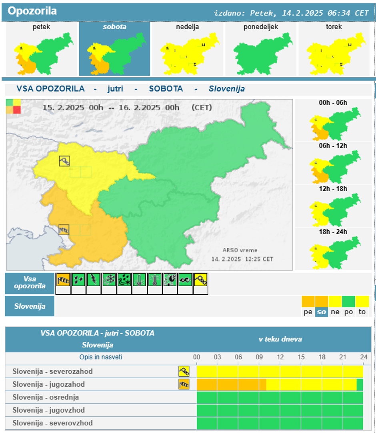Click wind icon in Slovenija - jugozahod row
Viewport: 376px width, 433px height.
pyautogui.click(x=184, y=385)
